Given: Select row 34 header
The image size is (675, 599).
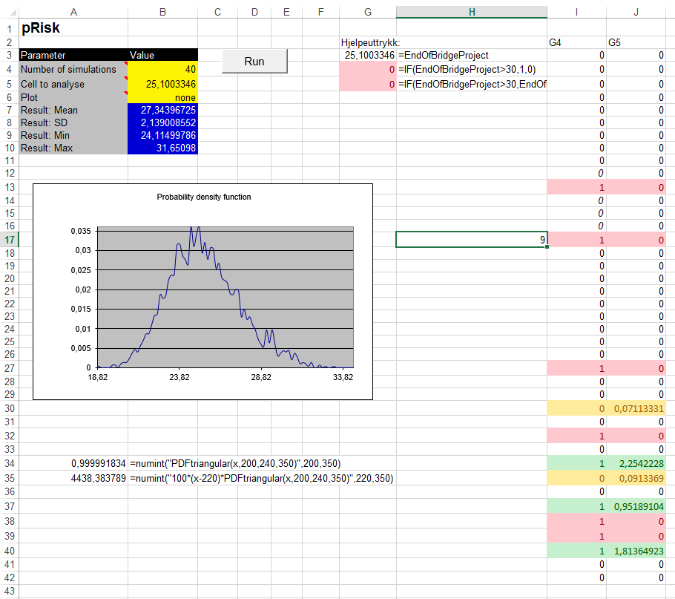Looking at the screenshot, I should [10, 463].
